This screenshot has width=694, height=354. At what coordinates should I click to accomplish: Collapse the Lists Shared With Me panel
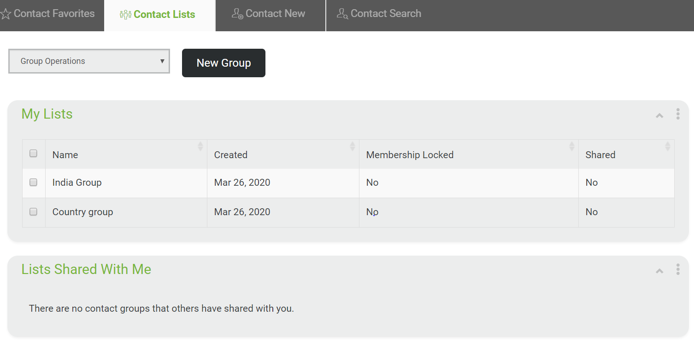659,271
